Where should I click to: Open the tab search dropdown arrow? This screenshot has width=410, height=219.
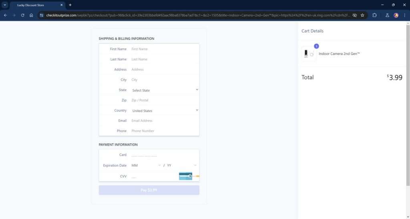pos(5,5)
